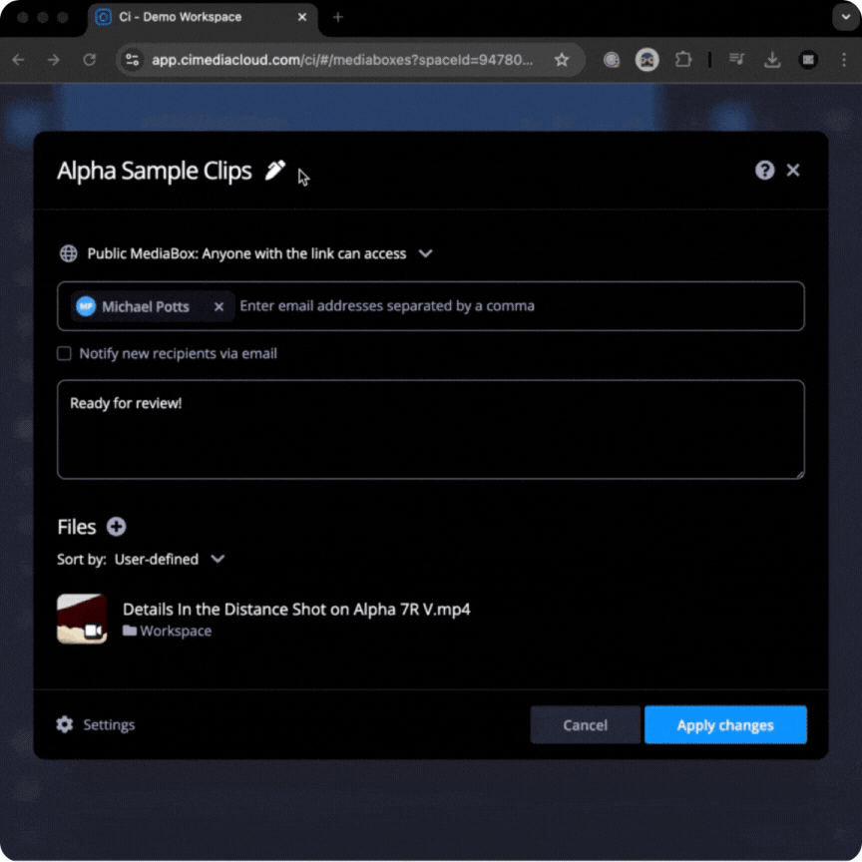862x862 pixels.
Task: Click the extension icon left of profile avatar
Action: [612, 60]
